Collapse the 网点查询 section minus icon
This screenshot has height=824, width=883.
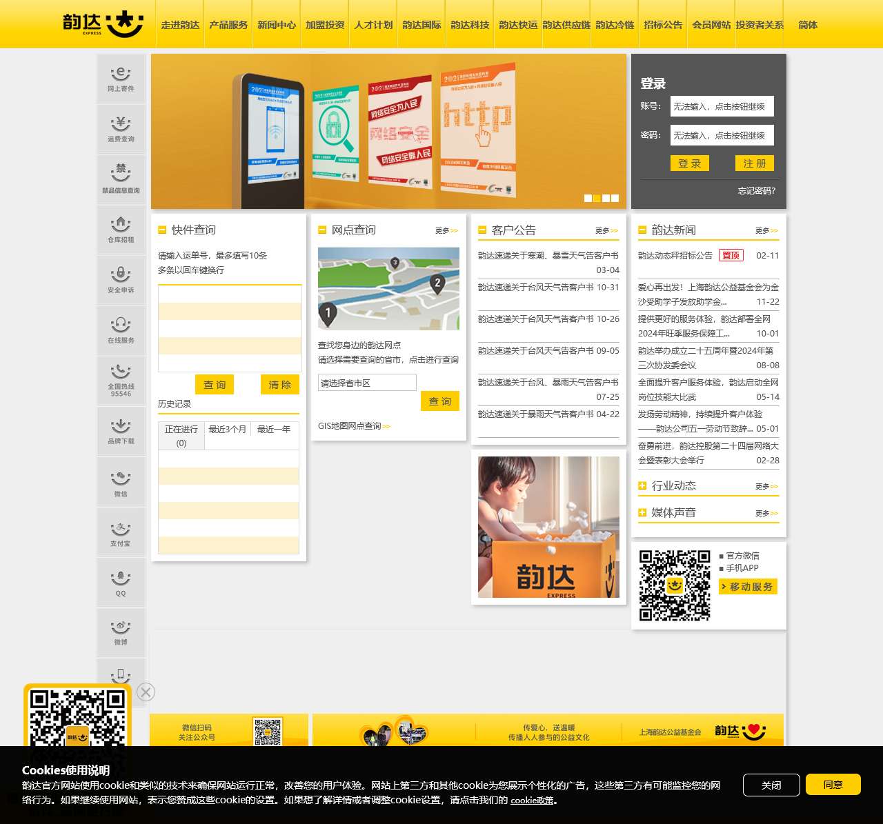[322, 230]
